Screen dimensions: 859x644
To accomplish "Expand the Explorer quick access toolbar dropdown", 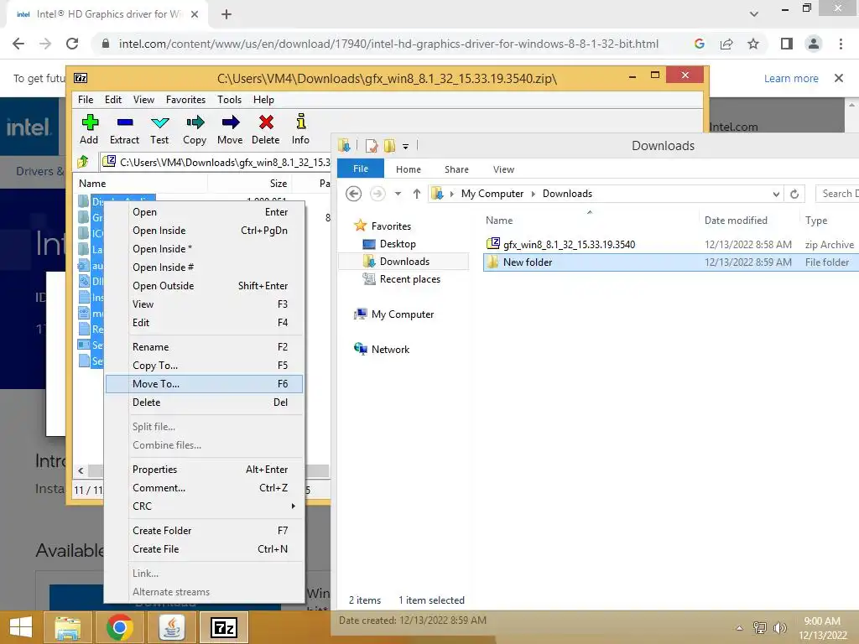I will click(405, 146).
